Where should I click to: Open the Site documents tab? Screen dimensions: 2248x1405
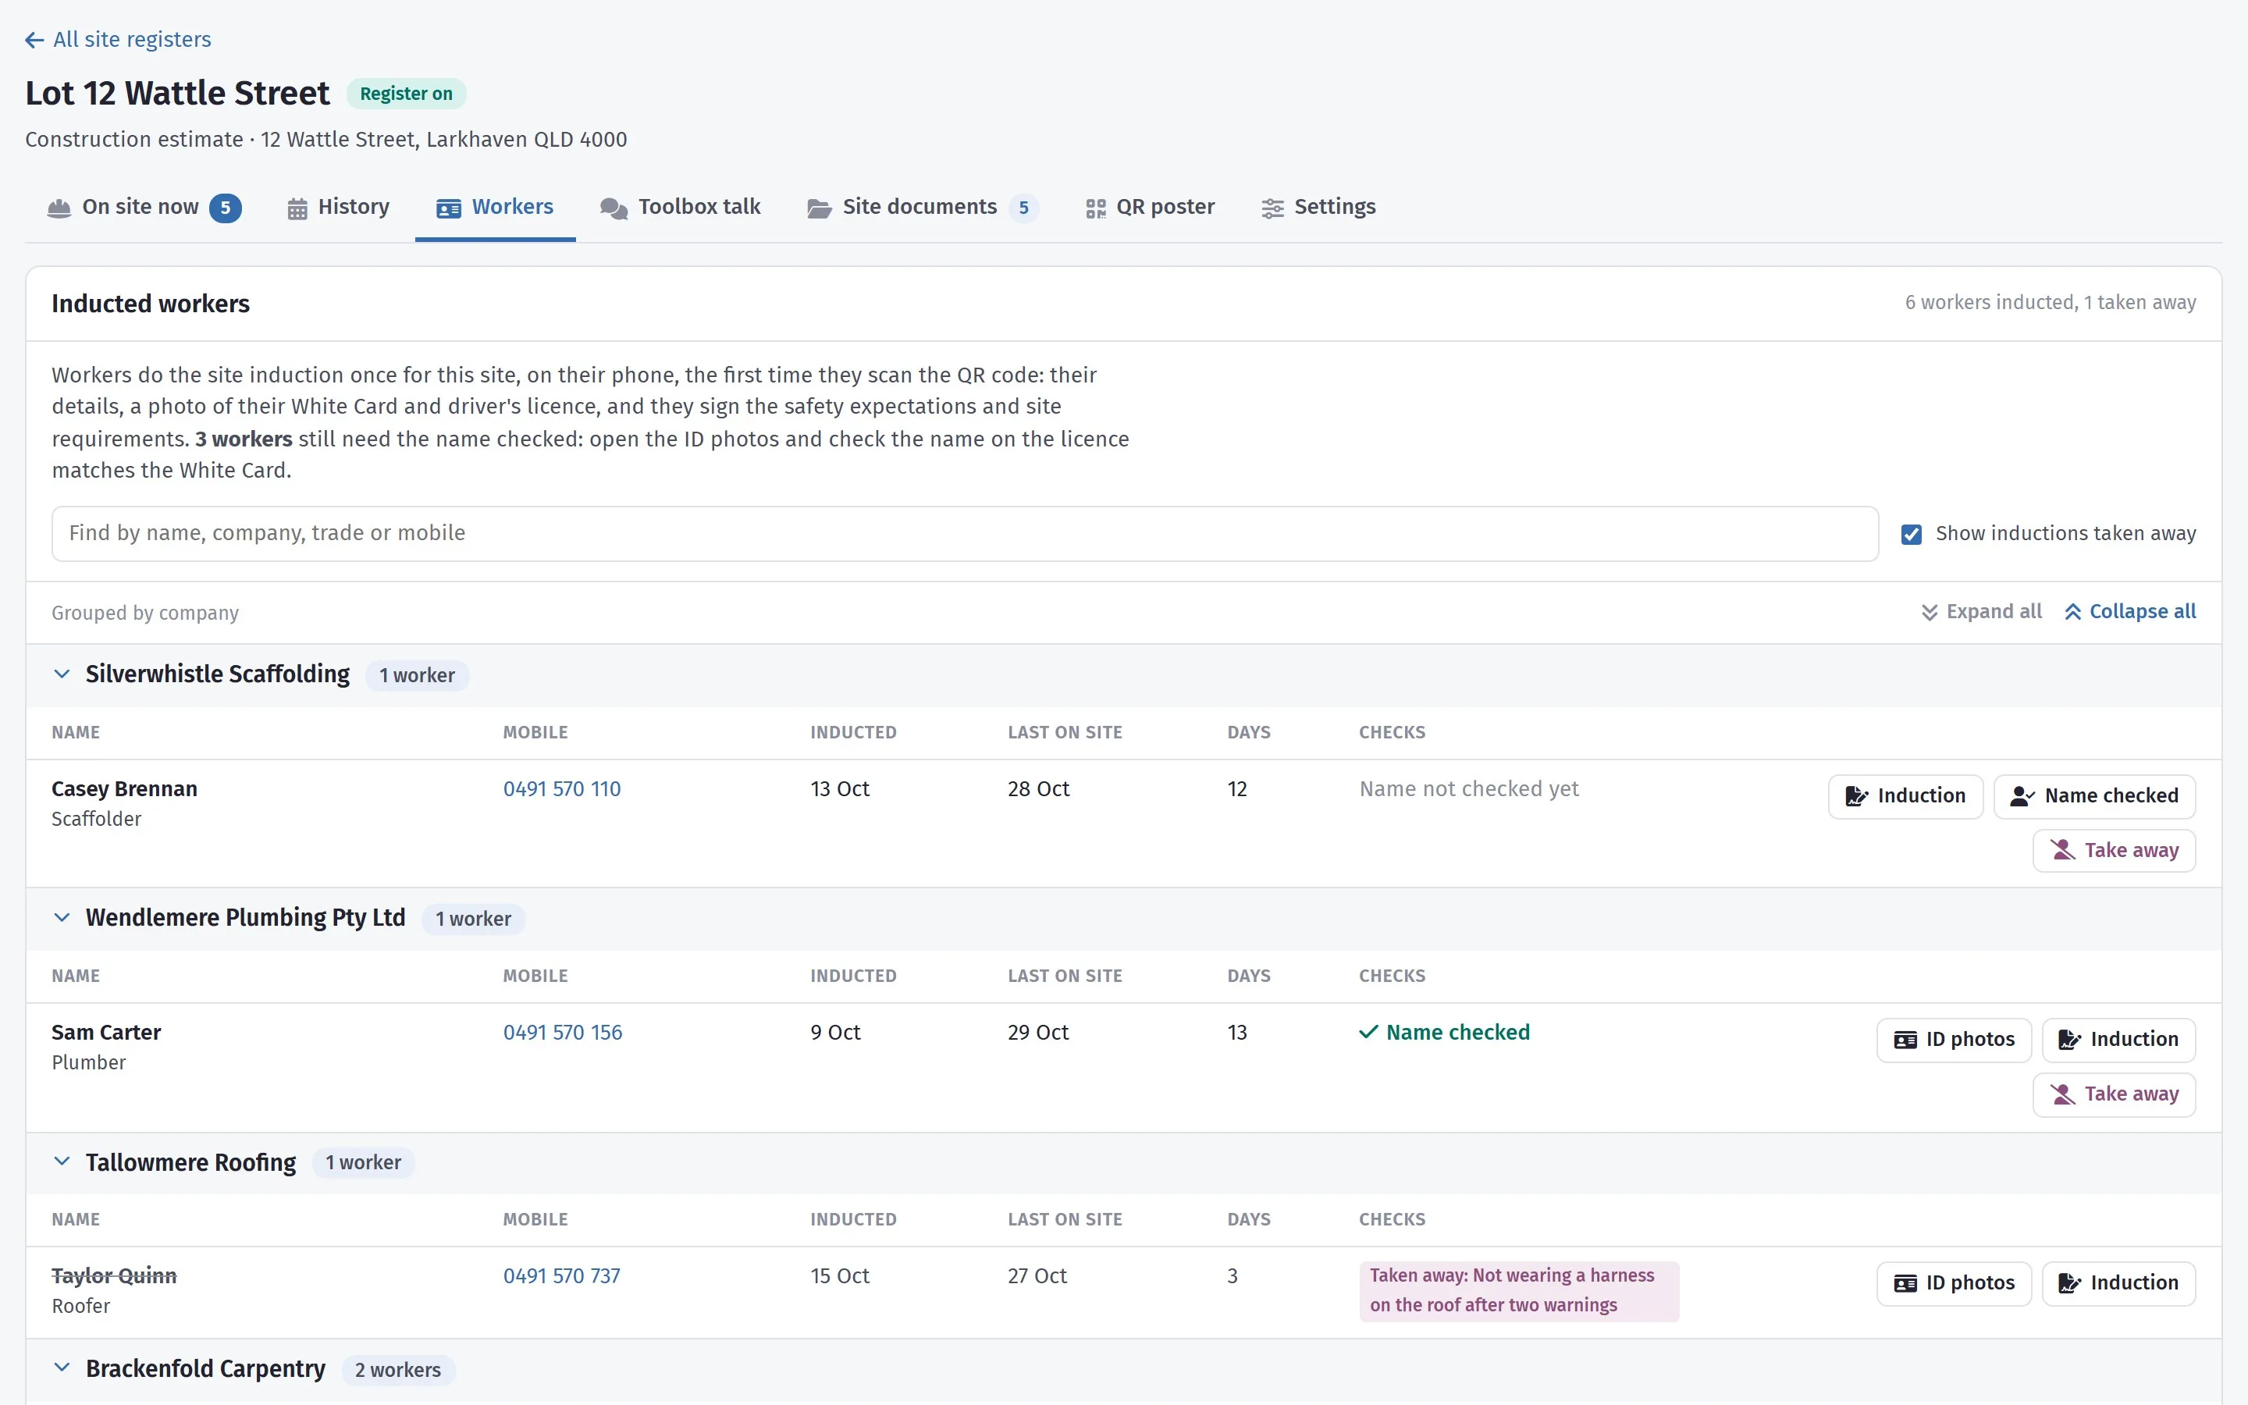click(x=923, y=207)
